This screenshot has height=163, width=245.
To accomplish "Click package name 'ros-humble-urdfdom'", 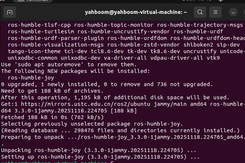I will coord(137,38).
